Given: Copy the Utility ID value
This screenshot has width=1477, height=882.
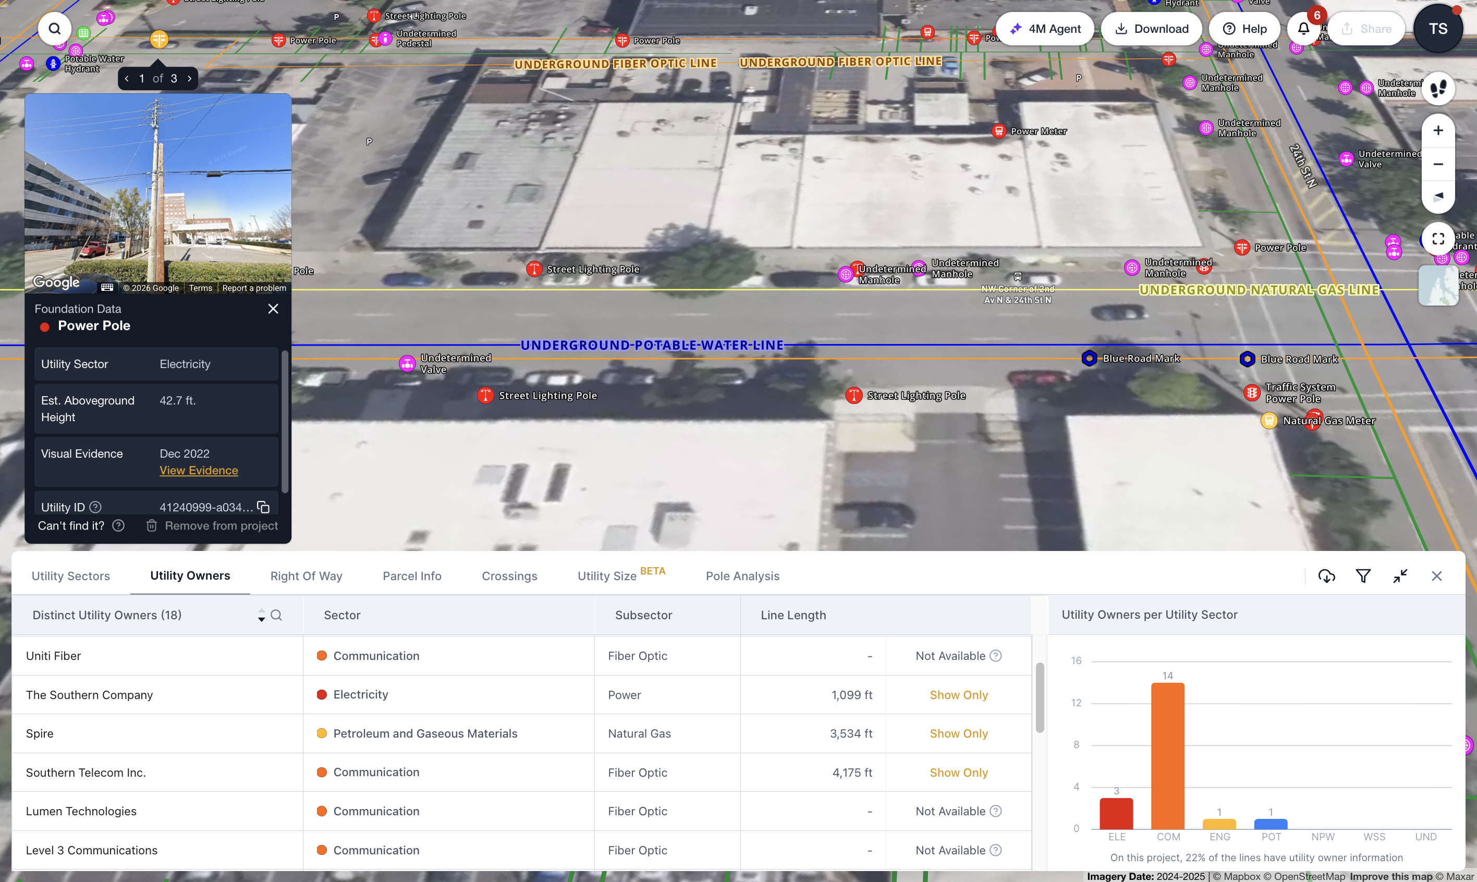Looking at the screenshot, I should pyautogui.click(x=263, y=507).
